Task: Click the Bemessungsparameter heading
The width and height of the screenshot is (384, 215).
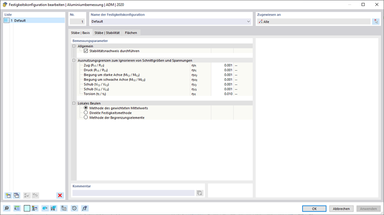Action: 90,41
